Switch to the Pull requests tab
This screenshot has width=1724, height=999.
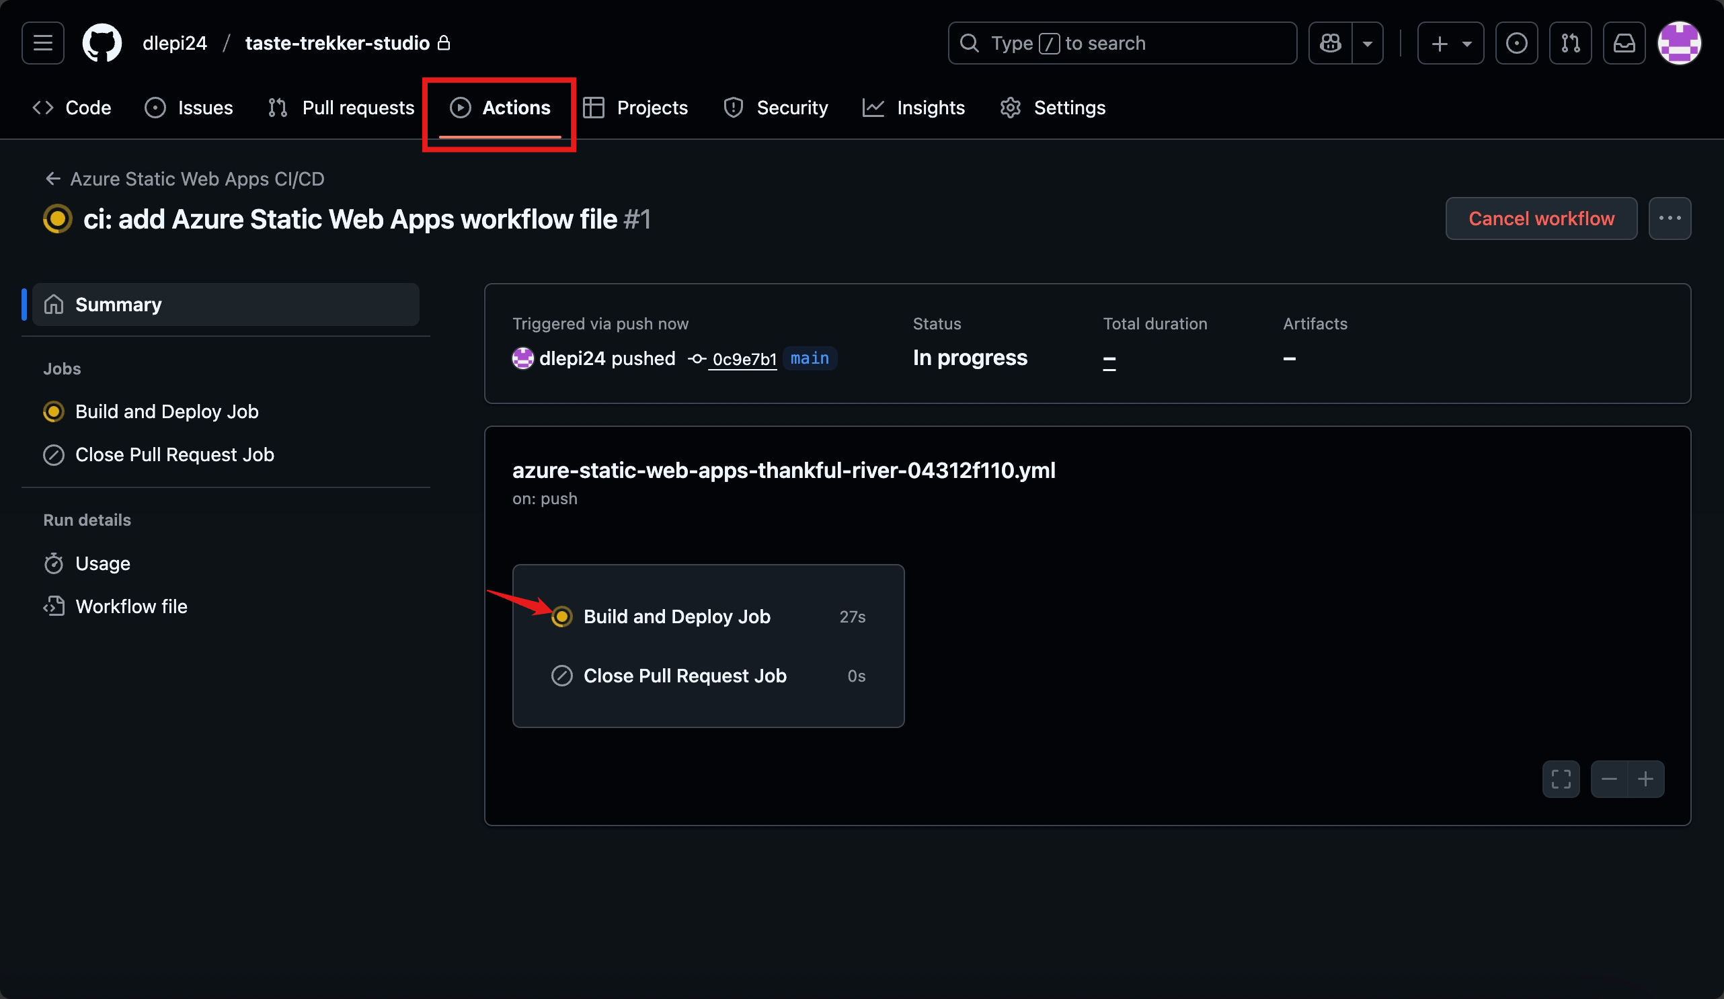342,108
